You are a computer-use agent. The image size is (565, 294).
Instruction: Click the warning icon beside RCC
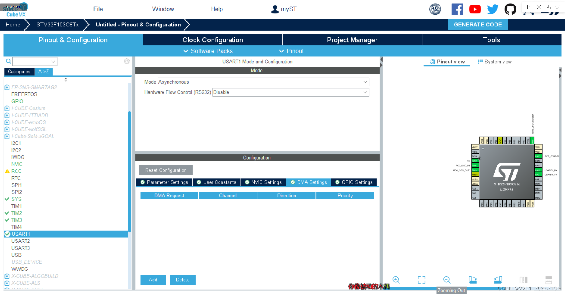[x=7, y=171]
